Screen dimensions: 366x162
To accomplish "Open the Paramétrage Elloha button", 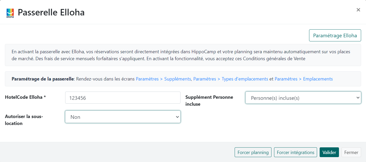I will [x=335, y=35].
